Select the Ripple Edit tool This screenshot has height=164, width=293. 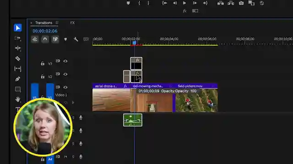(17, 48)
